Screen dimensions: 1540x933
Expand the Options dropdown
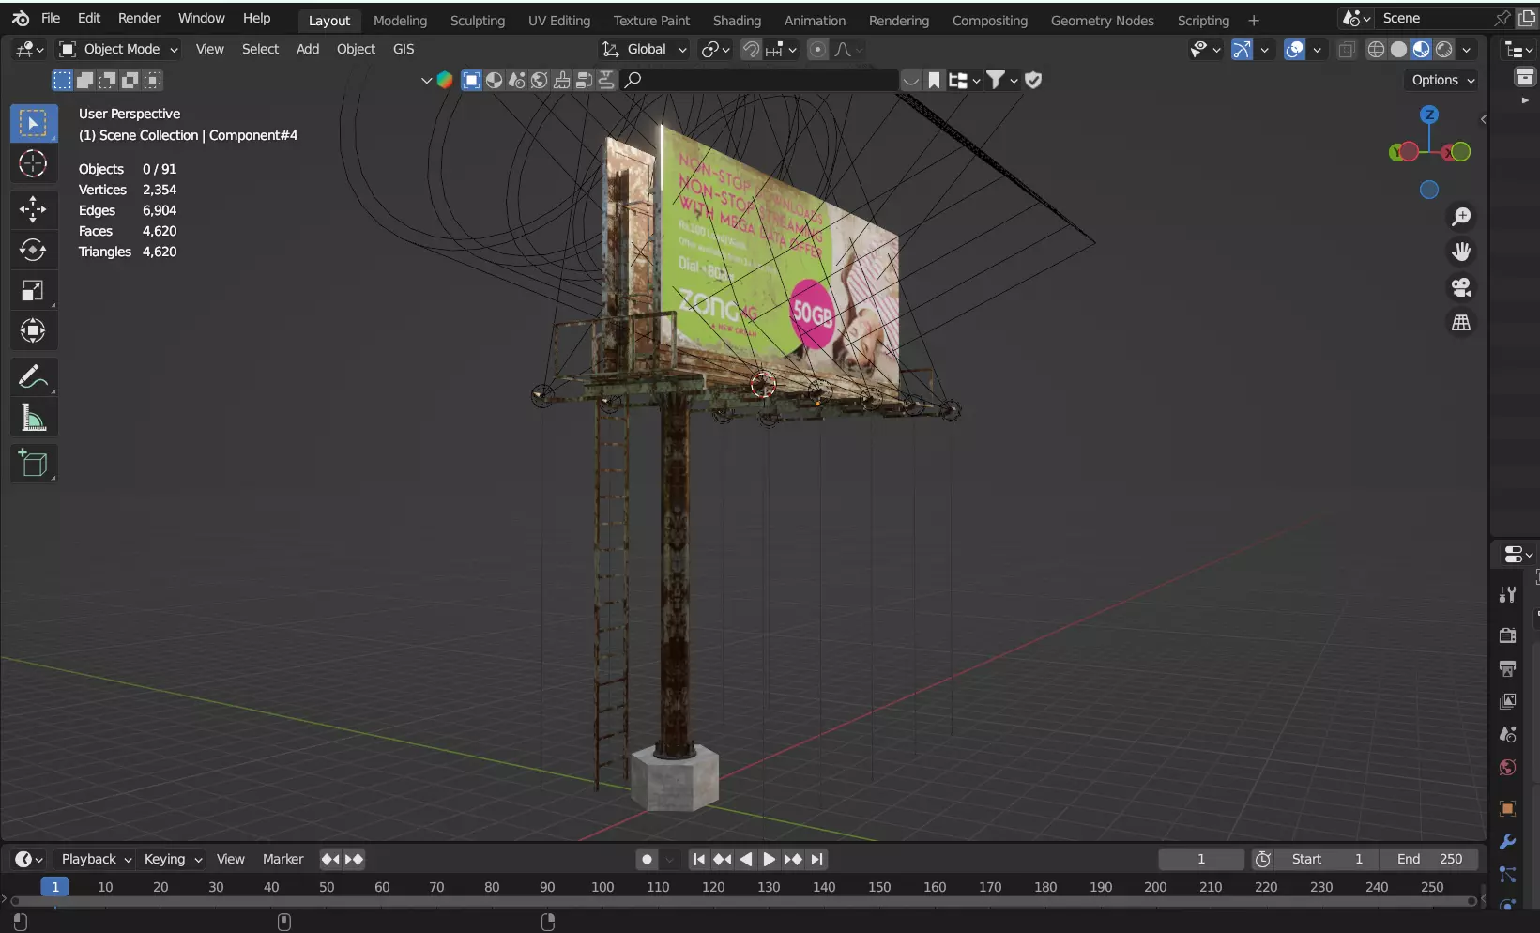(x=1443, y=80)
